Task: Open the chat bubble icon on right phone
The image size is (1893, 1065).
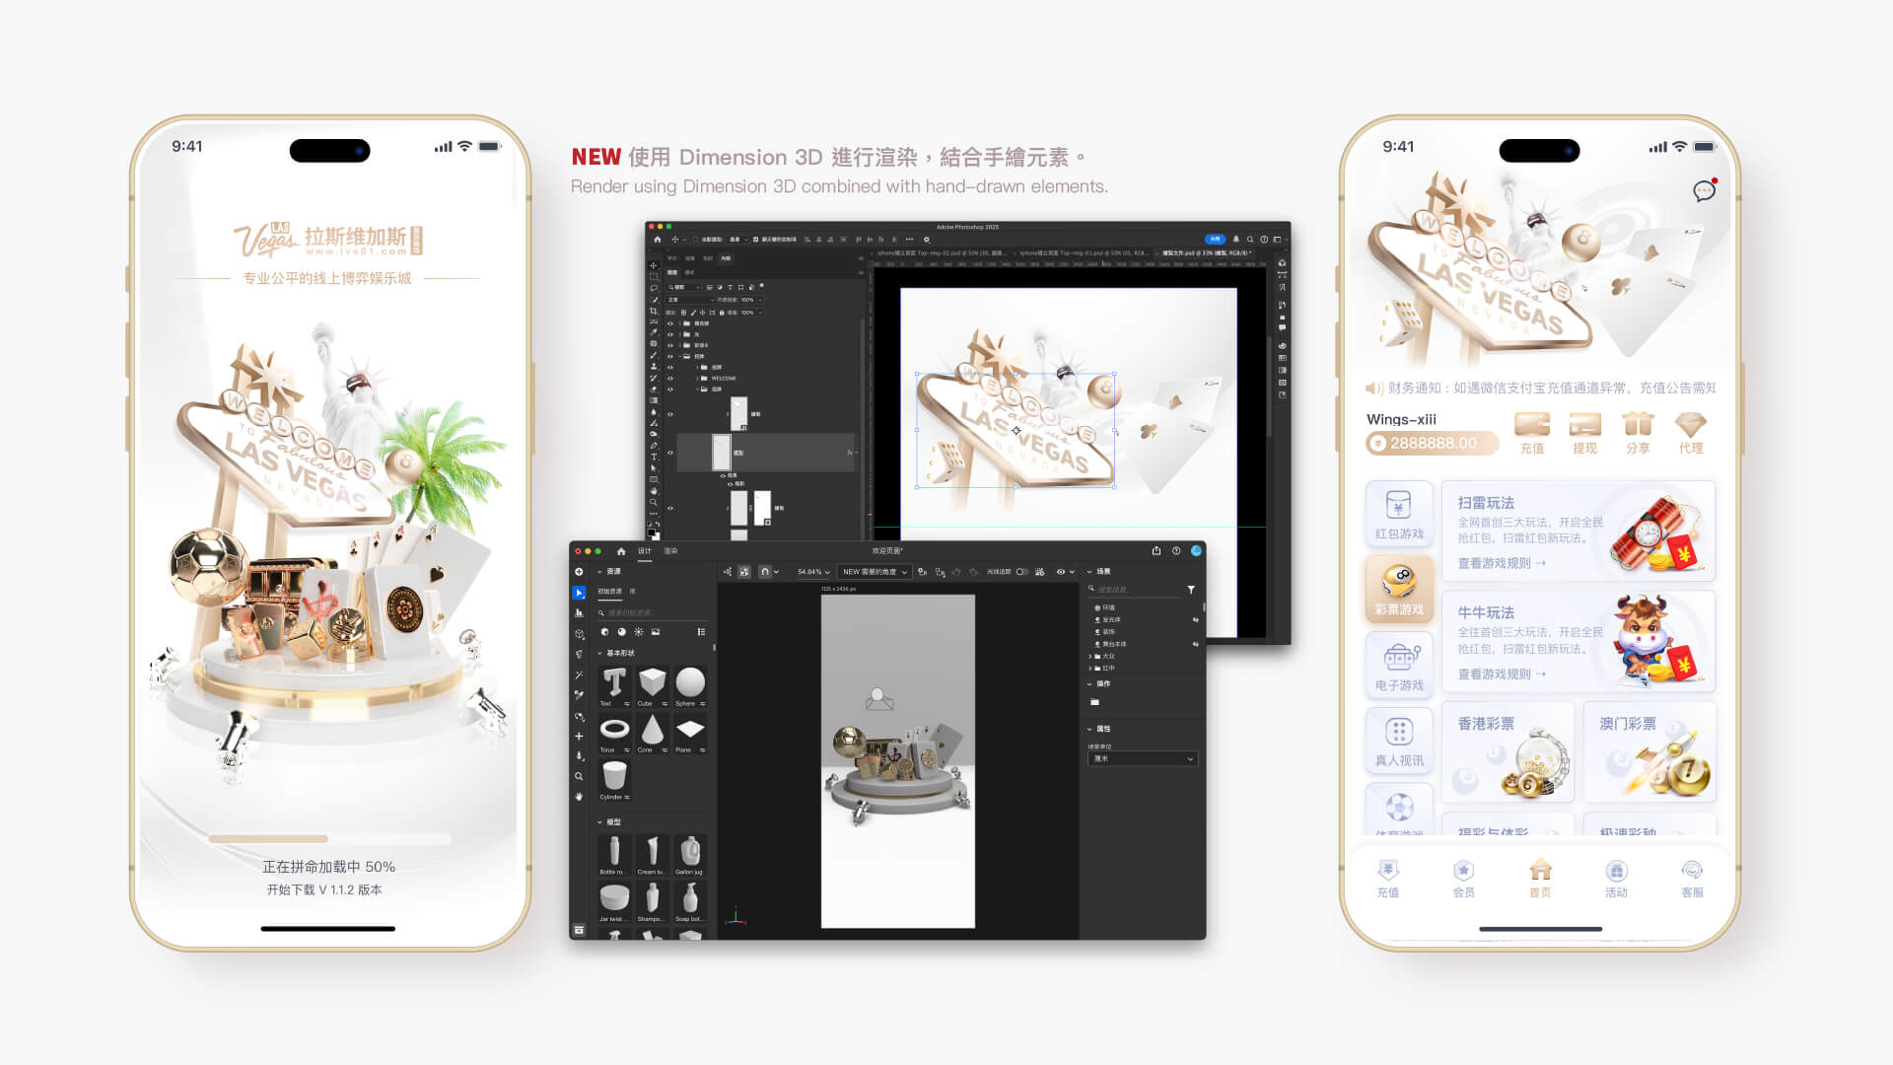Action: pos(1705,190)
